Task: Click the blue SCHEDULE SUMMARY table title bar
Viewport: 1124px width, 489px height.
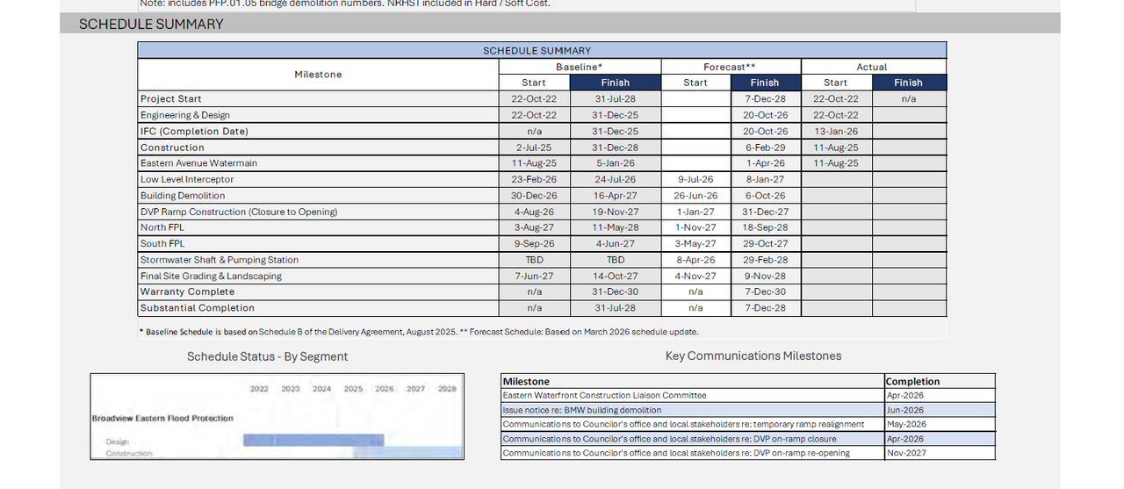Action: tap(542, 50)
